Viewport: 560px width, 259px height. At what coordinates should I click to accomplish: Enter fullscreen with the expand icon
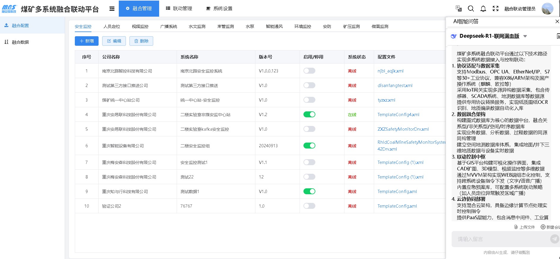496,9
